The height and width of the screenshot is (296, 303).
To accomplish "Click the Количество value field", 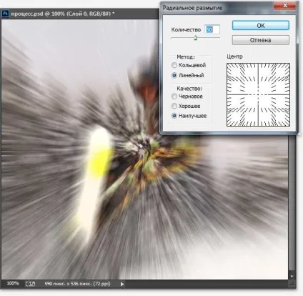I will 212,29.
